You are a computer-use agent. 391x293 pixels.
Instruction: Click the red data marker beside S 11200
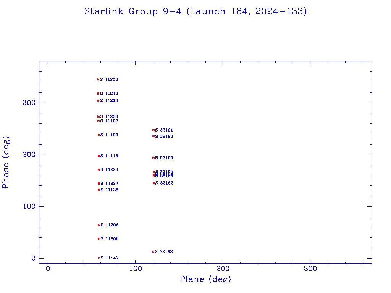(98, 79)
